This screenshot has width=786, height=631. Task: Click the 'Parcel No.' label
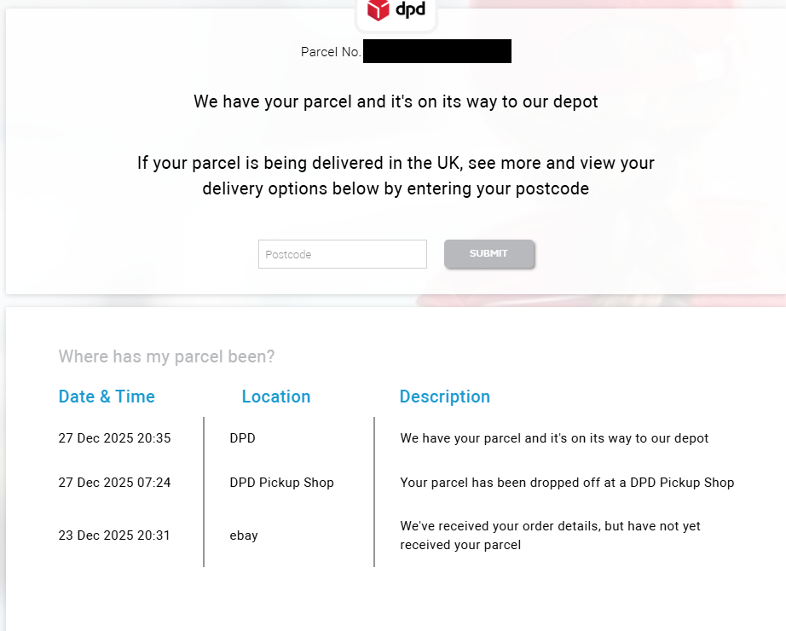coord(331,52)
